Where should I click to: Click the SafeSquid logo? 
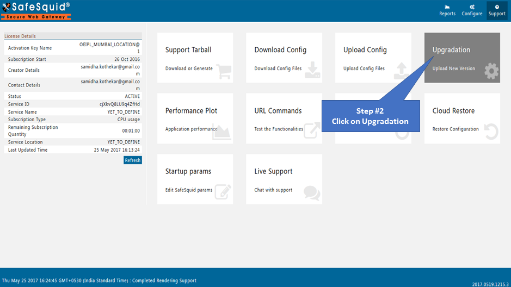point(36,11)
